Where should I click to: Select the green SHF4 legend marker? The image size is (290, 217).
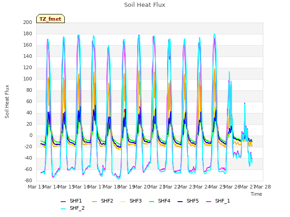click(152, 202)
